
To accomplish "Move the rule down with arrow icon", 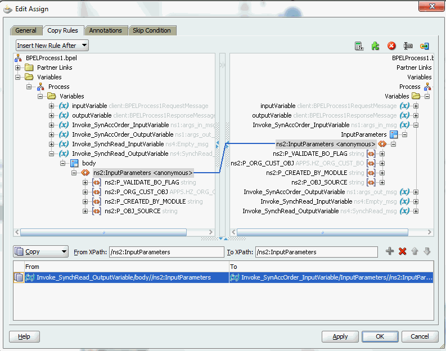I will (427, 251).
